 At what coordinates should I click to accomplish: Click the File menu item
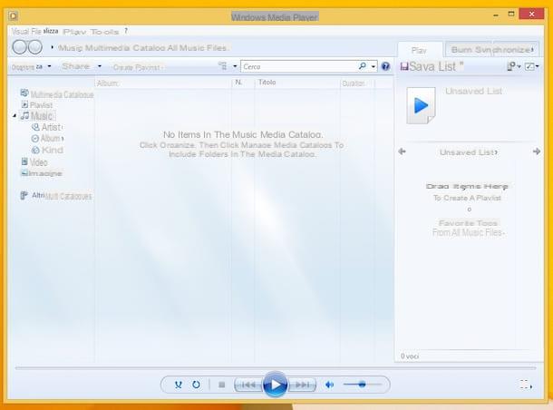[x=36, y=31]
